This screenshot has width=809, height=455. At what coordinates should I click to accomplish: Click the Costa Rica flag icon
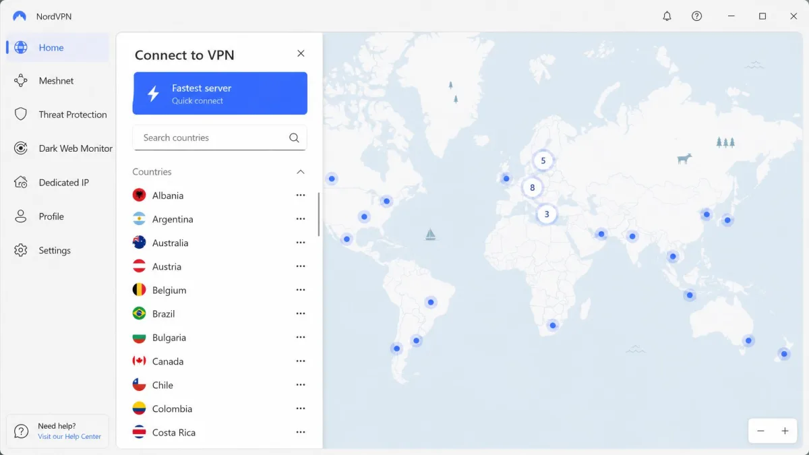(140, 432)
